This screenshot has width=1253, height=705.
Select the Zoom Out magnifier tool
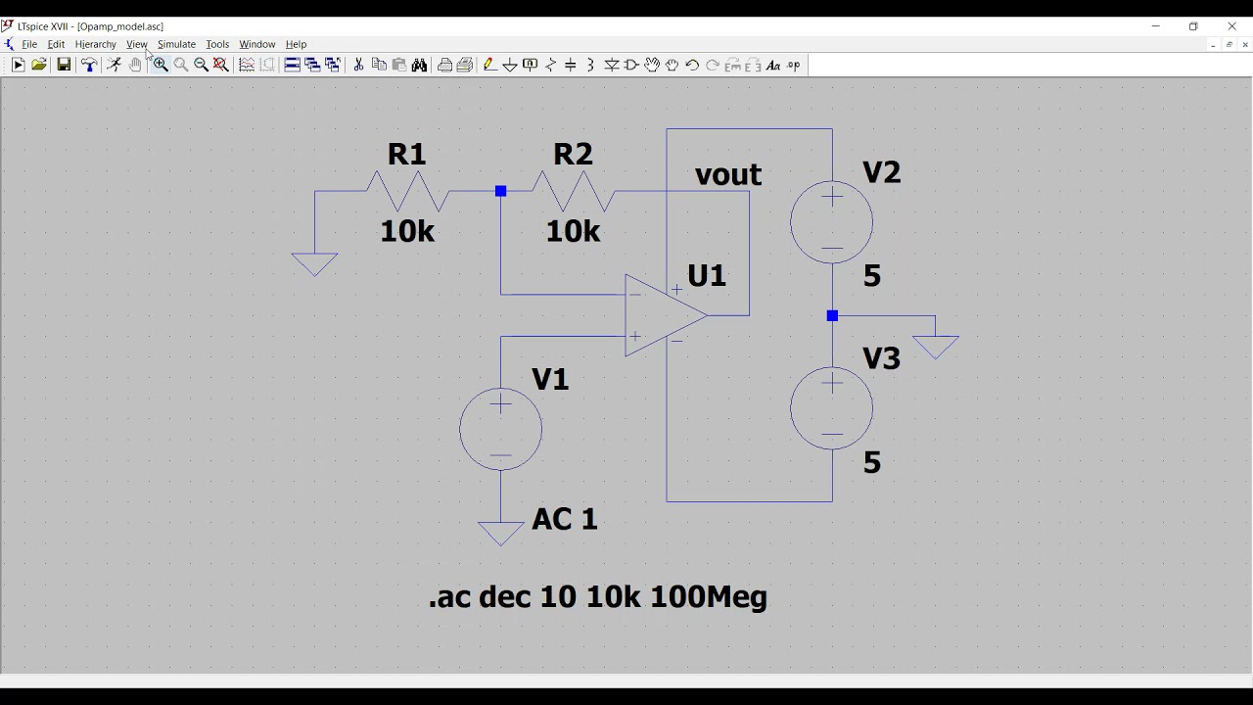point(201,65)
